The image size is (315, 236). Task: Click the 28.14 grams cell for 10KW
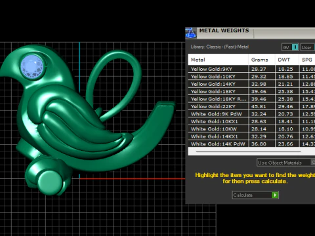(x=262, y=129)
